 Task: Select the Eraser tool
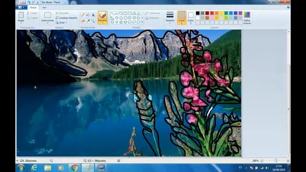(83, 21)
